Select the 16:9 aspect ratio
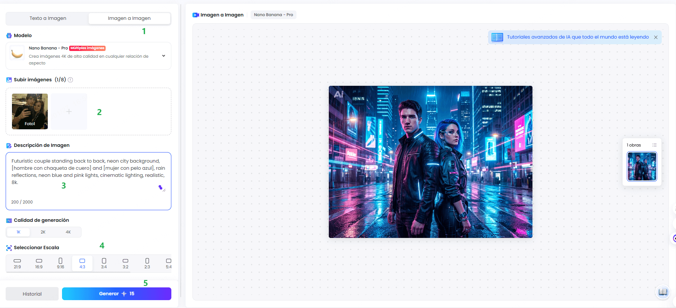 click(39, 263)
